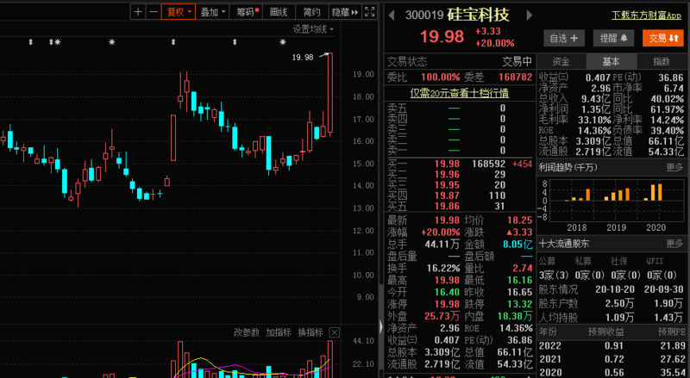Add stock via 自选 + button
690x378 pixels.
tap(564, 38)
